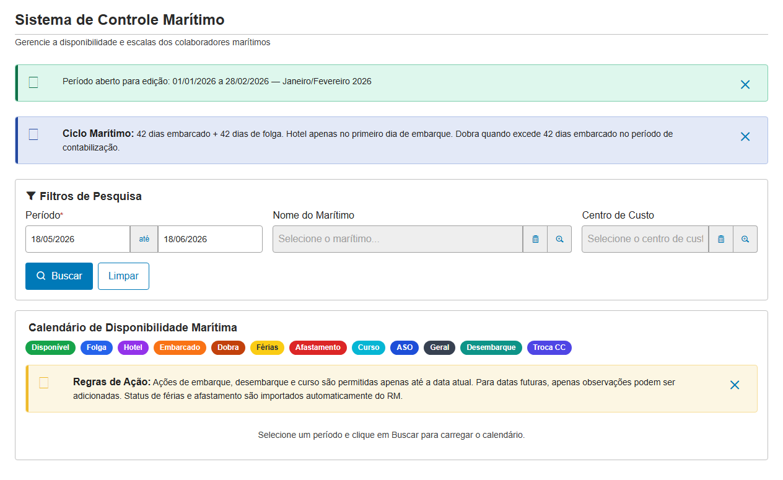Edit the start date field 18/05/2026
The image size is (783, 480).
click(77, 239)
